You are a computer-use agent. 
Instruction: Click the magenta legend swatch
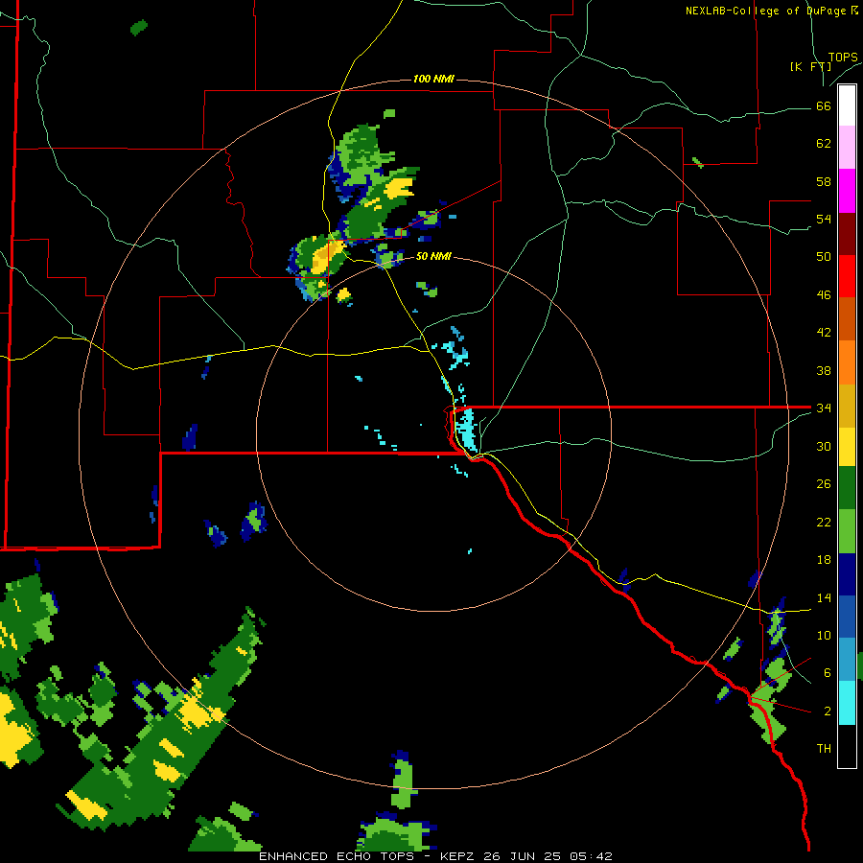[x=847, y=191]
